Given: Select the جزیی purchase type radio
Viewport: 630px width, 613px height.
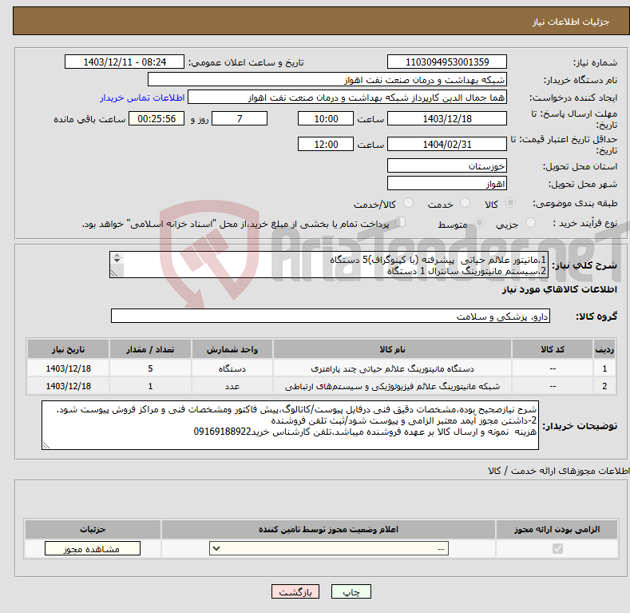Looking at the screenshot, I should click(x=530, y=223).
